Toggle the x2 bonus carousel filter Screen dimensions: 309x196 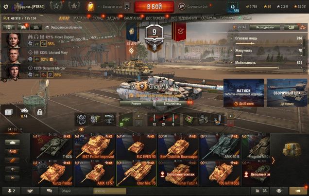coord(12,151)
